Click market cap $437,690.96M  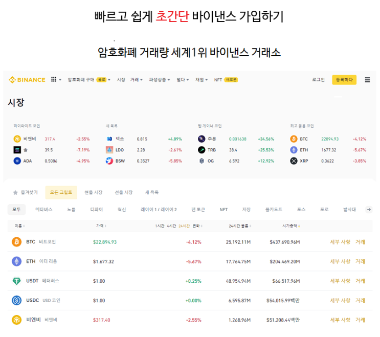[285, 242]
